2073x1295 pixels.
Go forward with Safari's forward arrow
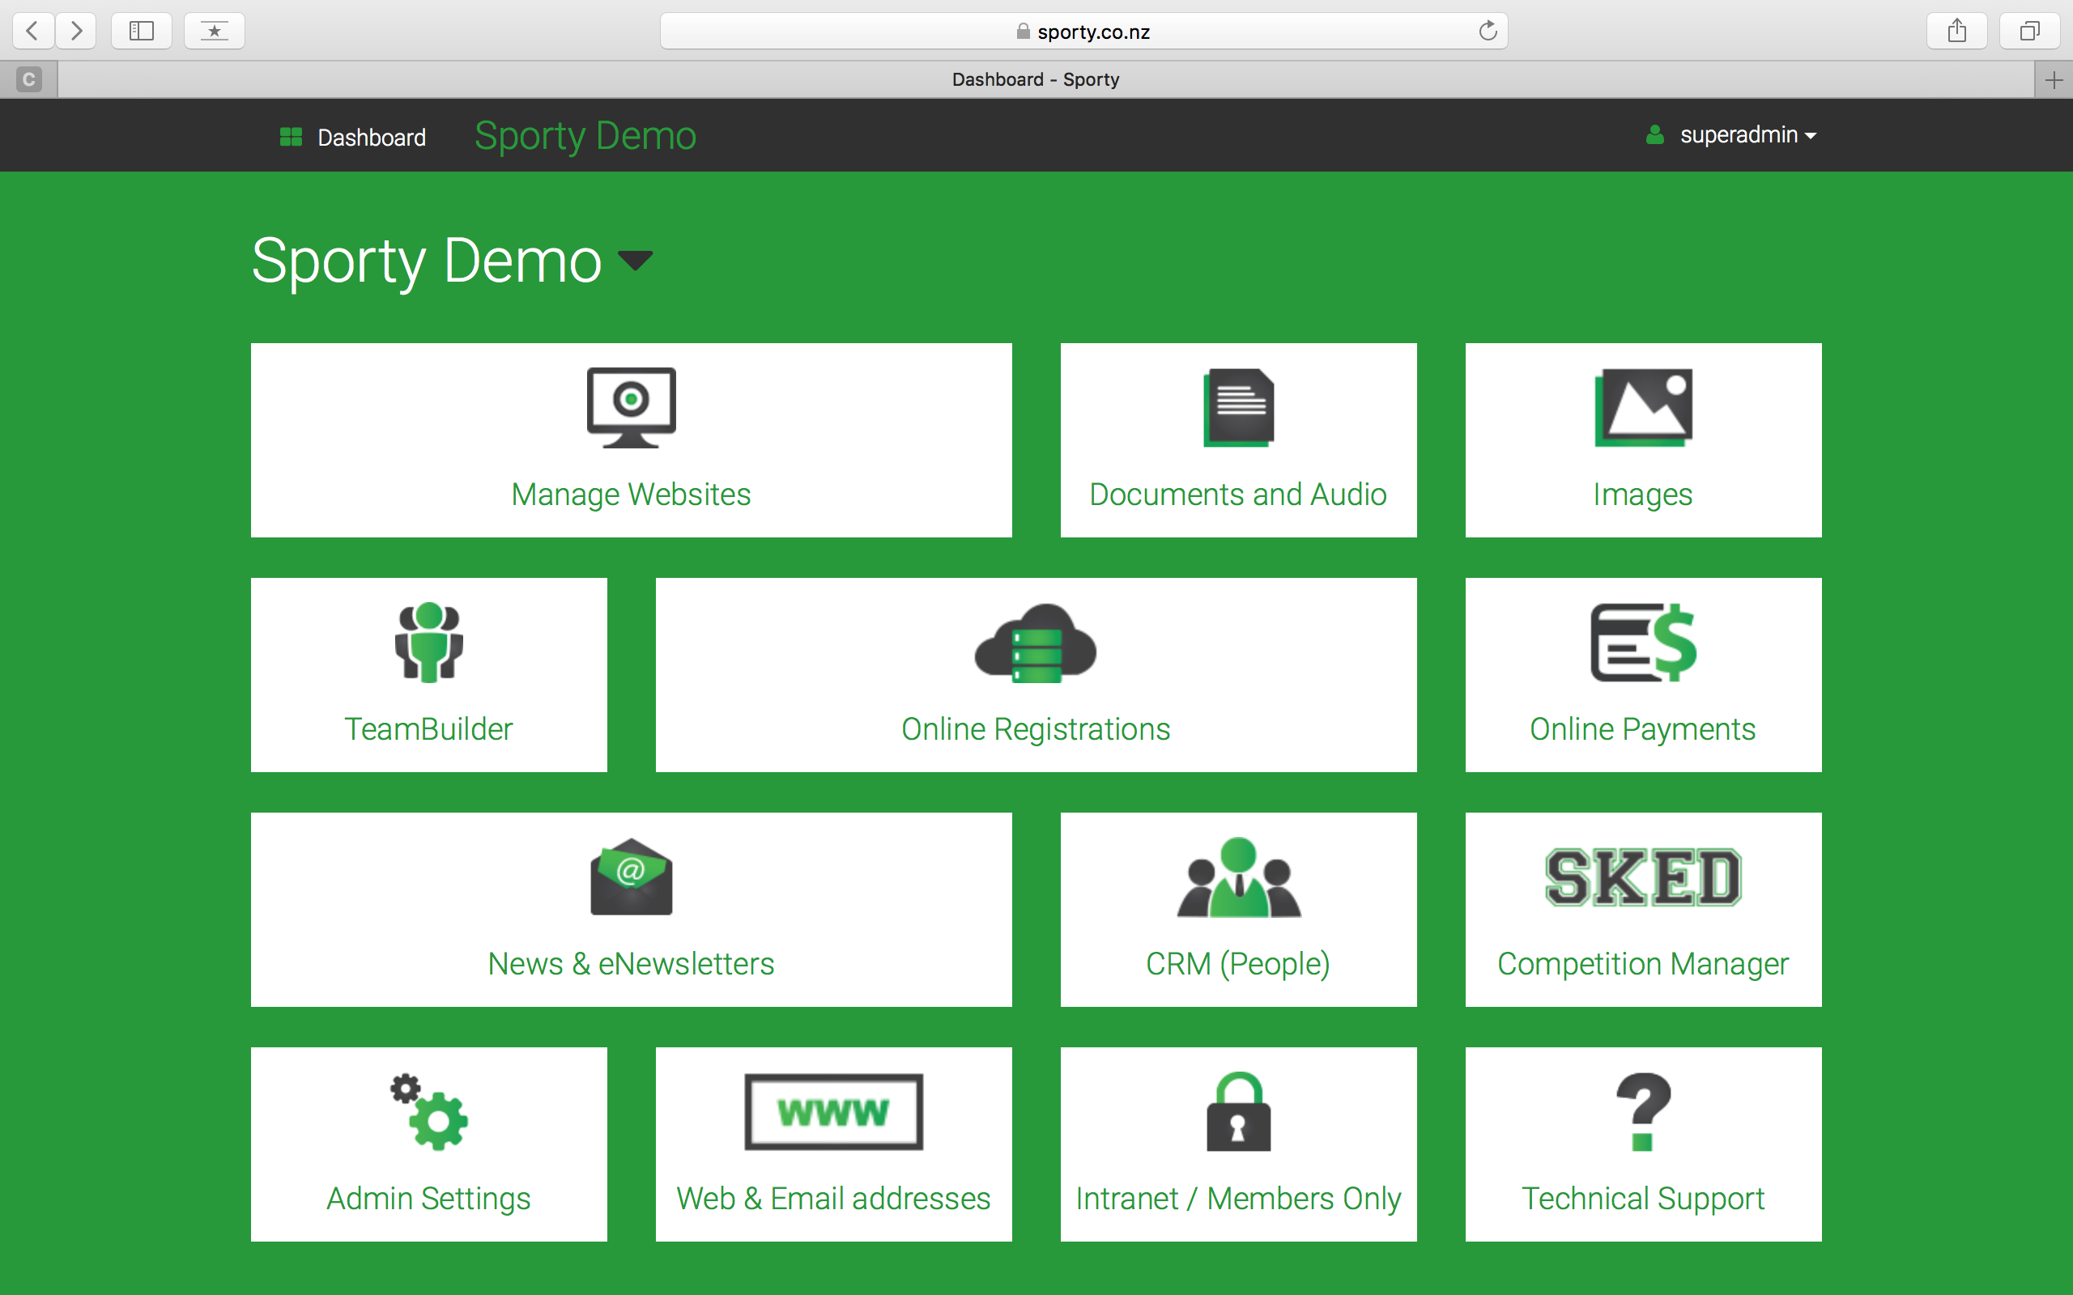[76, 31]
